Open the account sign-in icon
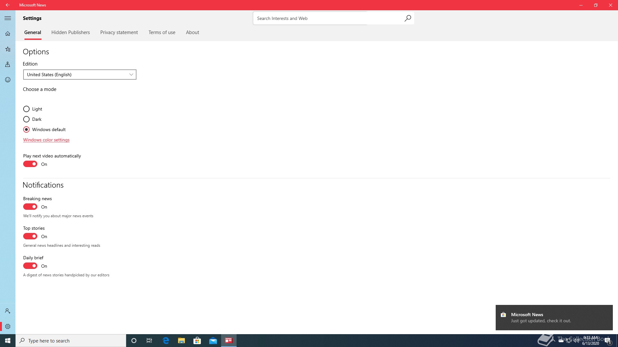The width and height of the screenshot is (618, 347). 8,311
